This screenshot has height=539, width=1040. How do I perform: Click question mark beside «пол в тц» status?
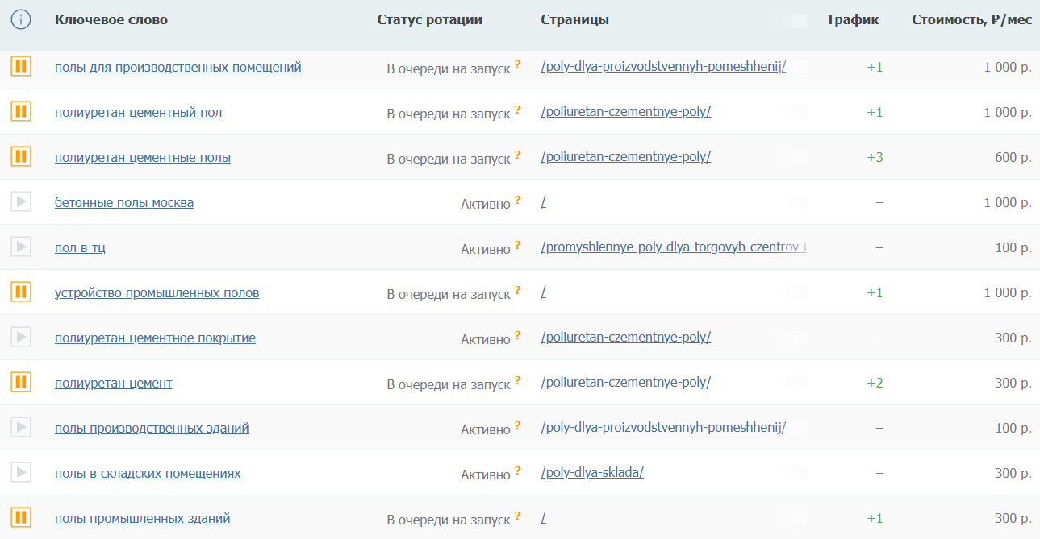[x=518, y=245]
